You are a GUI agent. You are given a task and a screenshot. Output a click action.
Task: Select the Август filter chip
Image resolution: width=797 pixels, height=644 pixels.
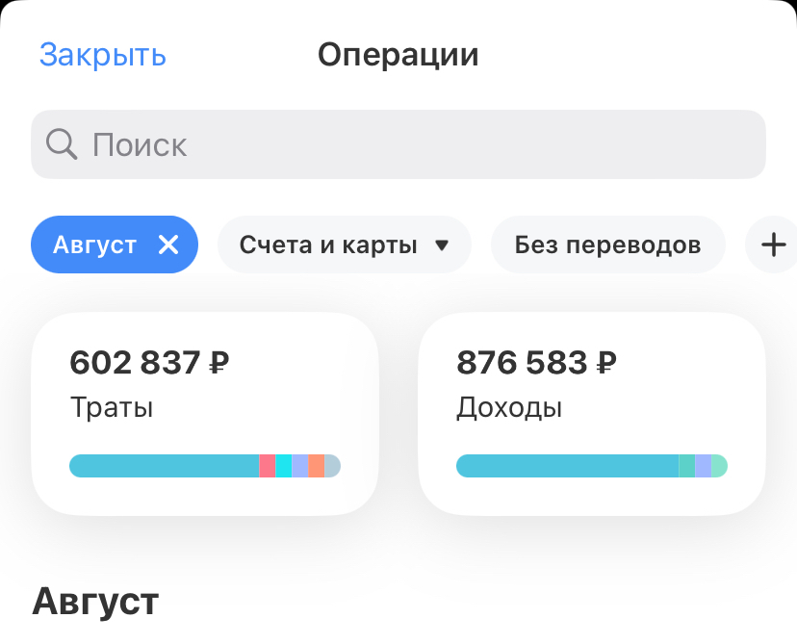tap(94, 245)
